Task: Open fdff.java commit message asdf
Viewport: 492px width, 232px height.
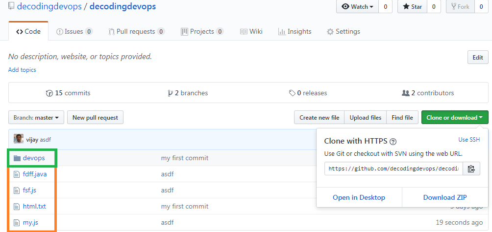Action: pos(167,174)
